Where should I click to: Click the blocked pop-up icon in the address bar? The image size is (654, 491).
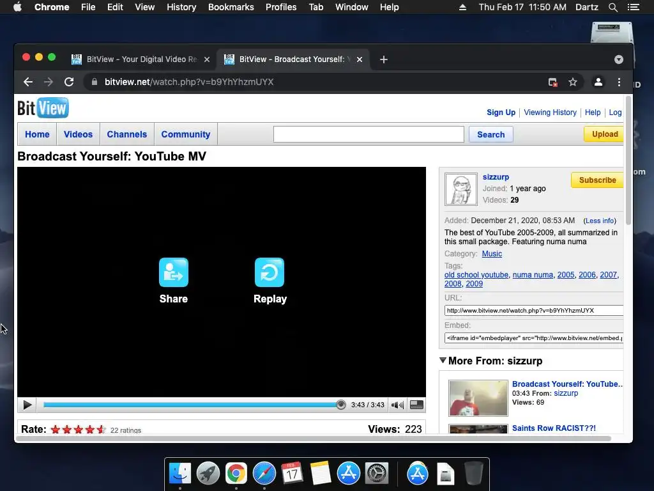pyautogui.click(x=552, y=82)
